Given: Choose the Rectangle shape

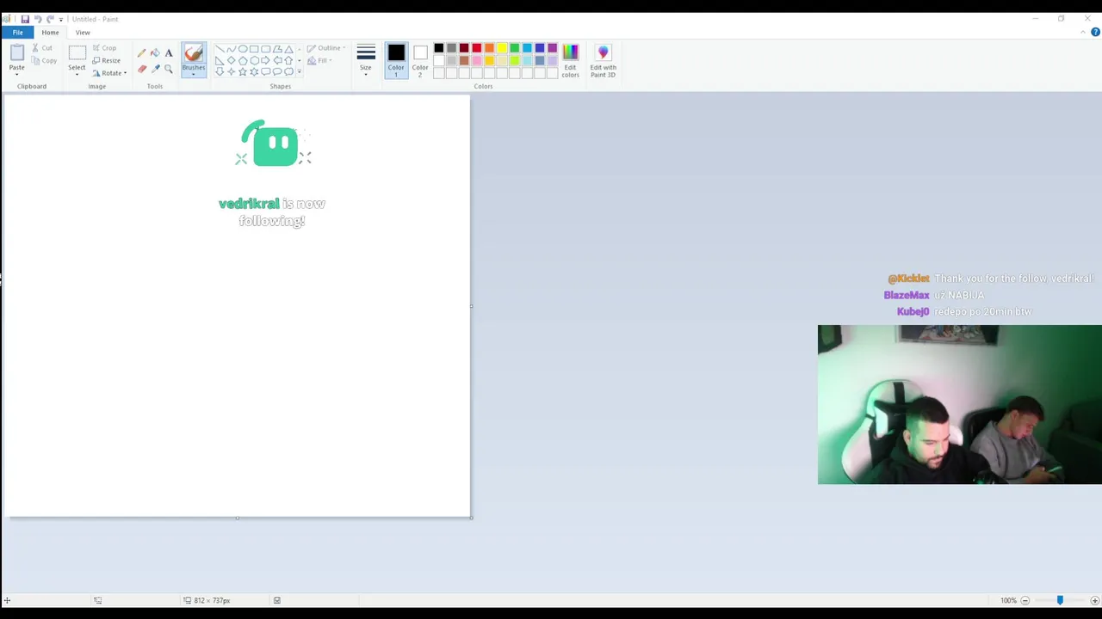Looking at the screenshot, I should [254, 49].
